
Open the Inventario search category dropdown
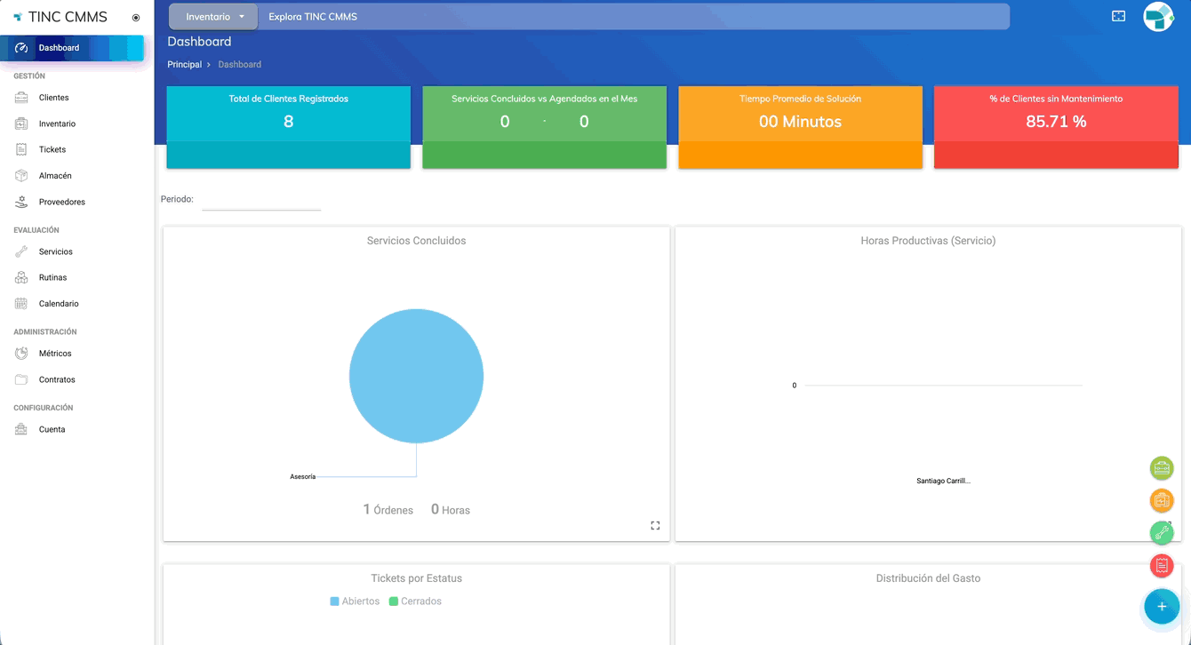pos(213,17)
